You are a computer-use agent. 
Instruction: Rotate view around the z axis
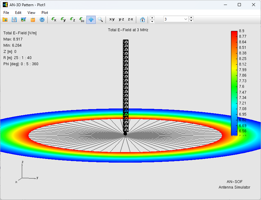coord(72,19)
